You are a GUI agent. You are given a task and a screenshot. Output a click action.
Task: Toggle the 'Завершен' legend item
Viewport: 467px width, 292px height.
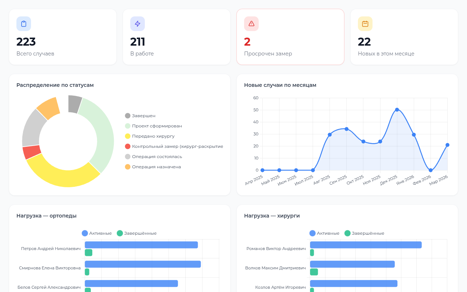click(140, 116)
